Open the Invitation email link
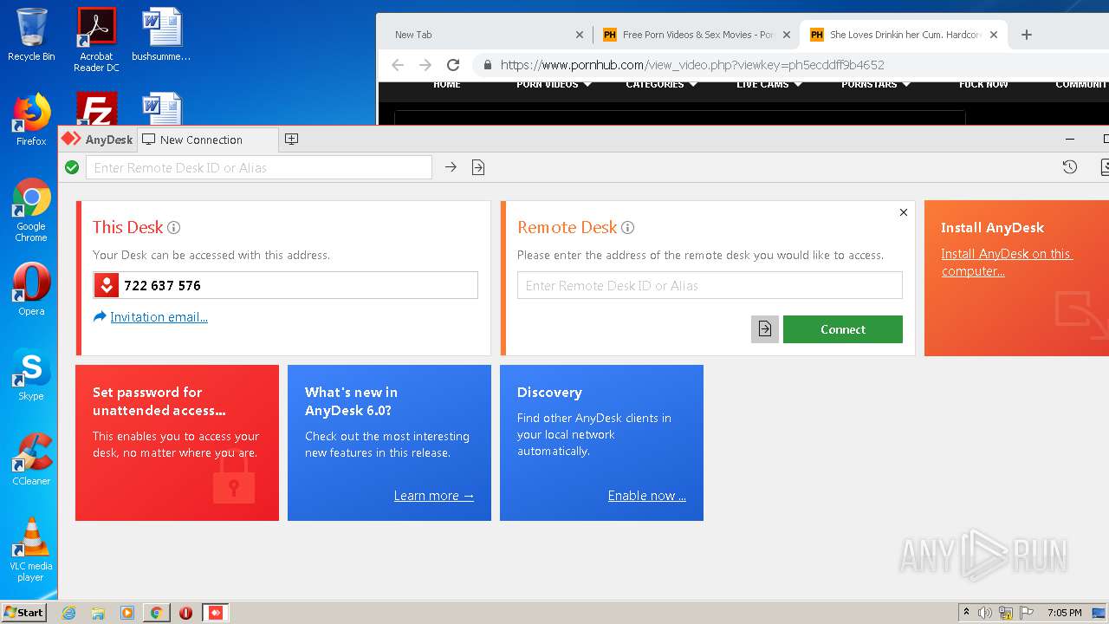The width and height of the screenshot is (1109, 624). click(159, 317)
